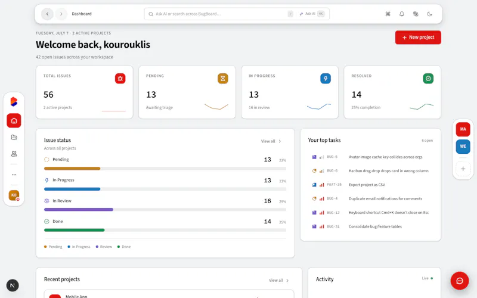The image size is (477, 298).
Task: Click the blue icon on In Progress card
Action: pyautogui.click(x=326, y=79)
